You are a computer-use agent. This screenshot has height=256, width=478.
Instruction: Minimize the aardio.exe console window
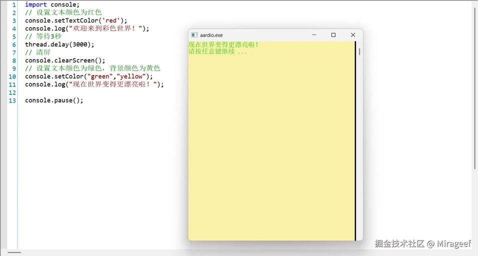pyautogui.click(x=314, y=35)
